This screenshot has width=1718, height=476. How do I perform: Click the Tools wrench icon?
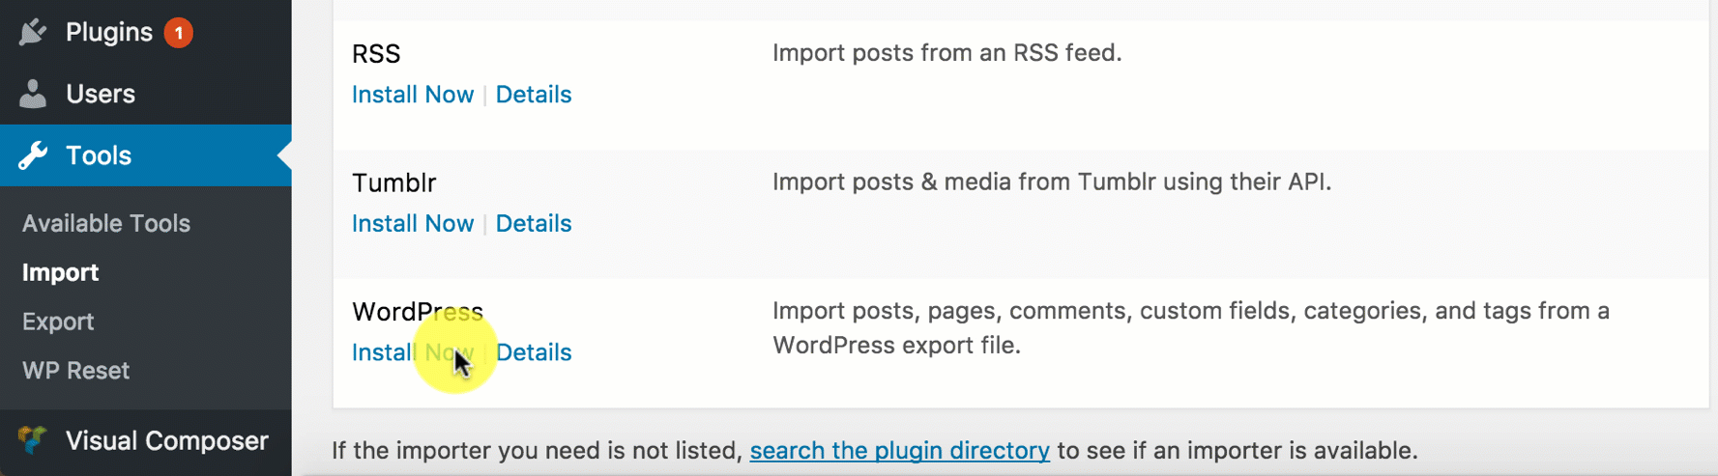[33, 155]
